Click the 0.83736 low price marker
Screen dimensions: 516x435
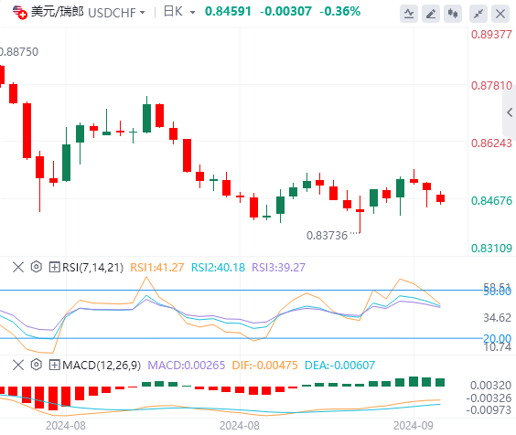[327, 236]
